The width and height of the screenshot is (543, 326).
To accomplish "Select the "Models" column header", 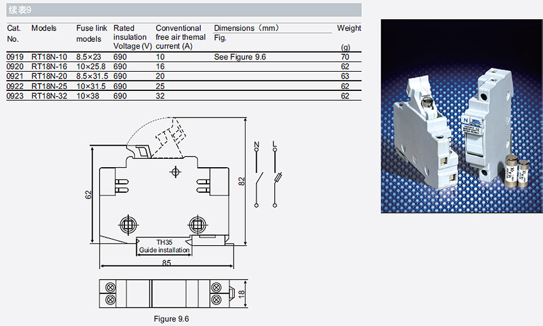I will (x=44, y=28).
